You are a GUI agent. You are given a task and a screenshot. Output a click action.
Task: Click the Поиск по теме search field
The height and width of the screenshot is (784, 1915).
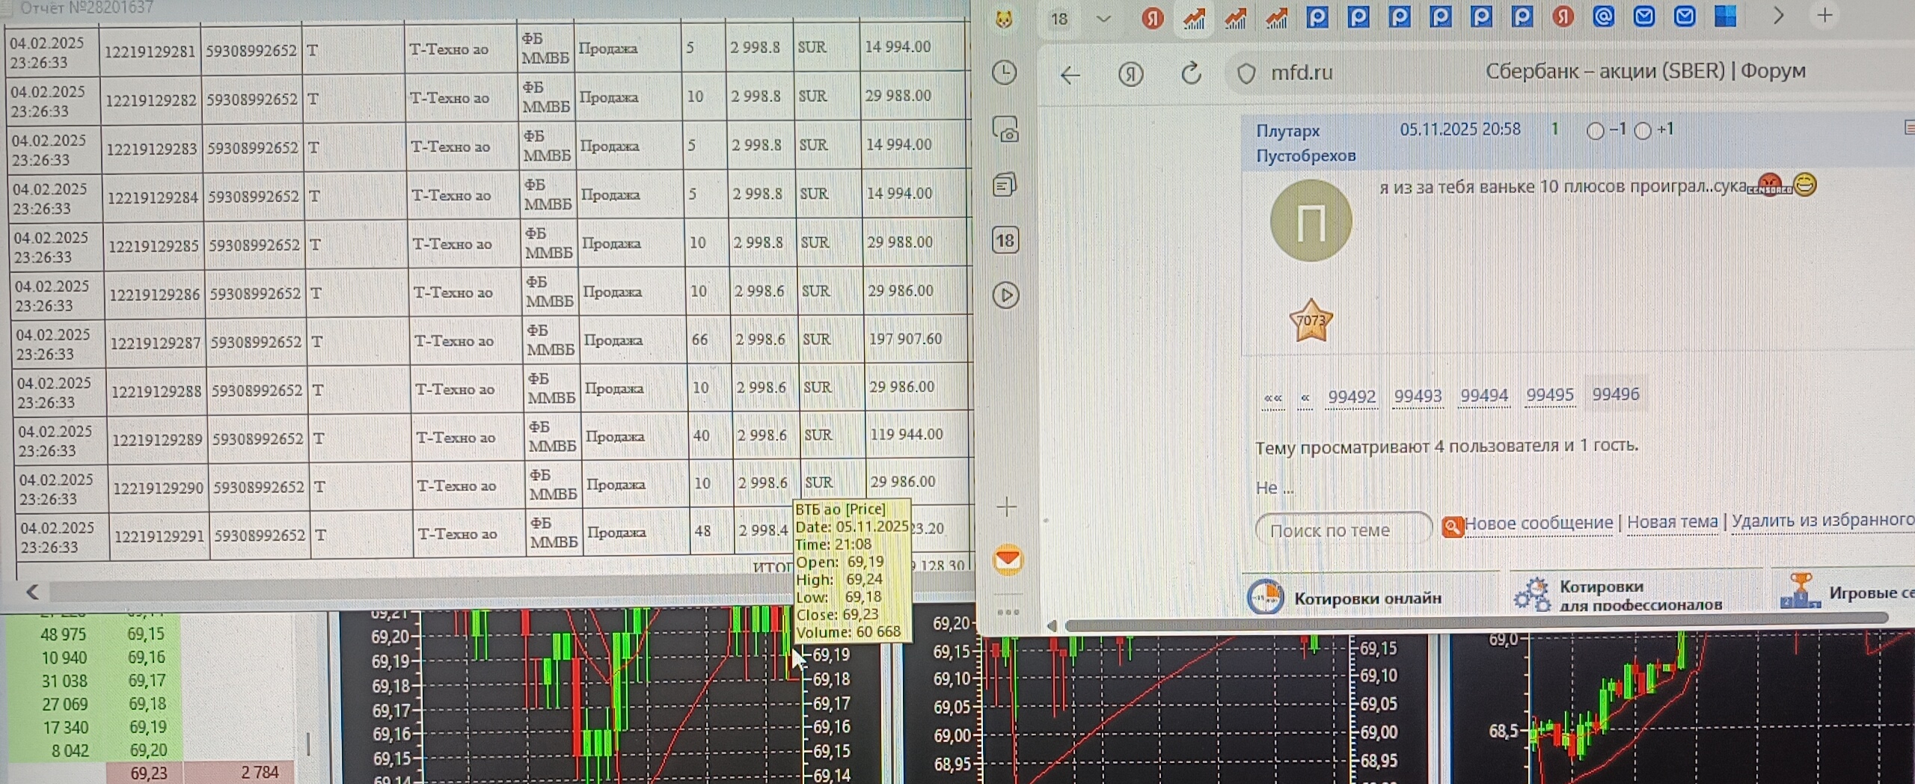coord(1343,530)
